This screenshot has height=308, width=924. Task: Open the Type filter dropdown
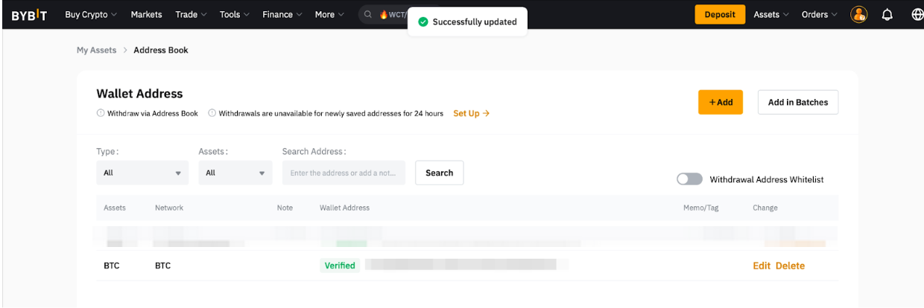click(x=142, y=173)
